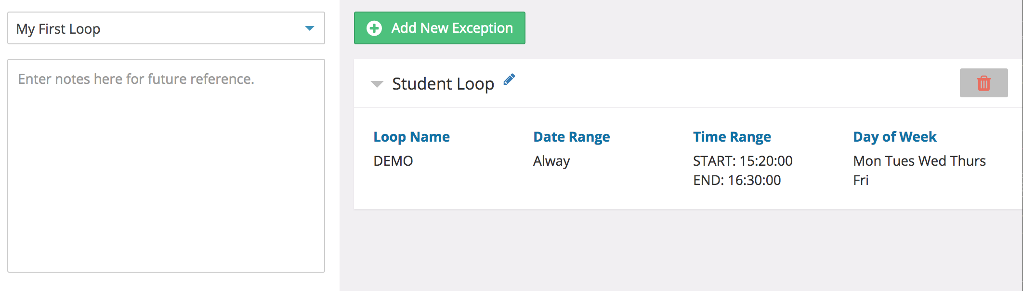Click the notes text area
1023x291 pixels.
(x=166, y=166)
